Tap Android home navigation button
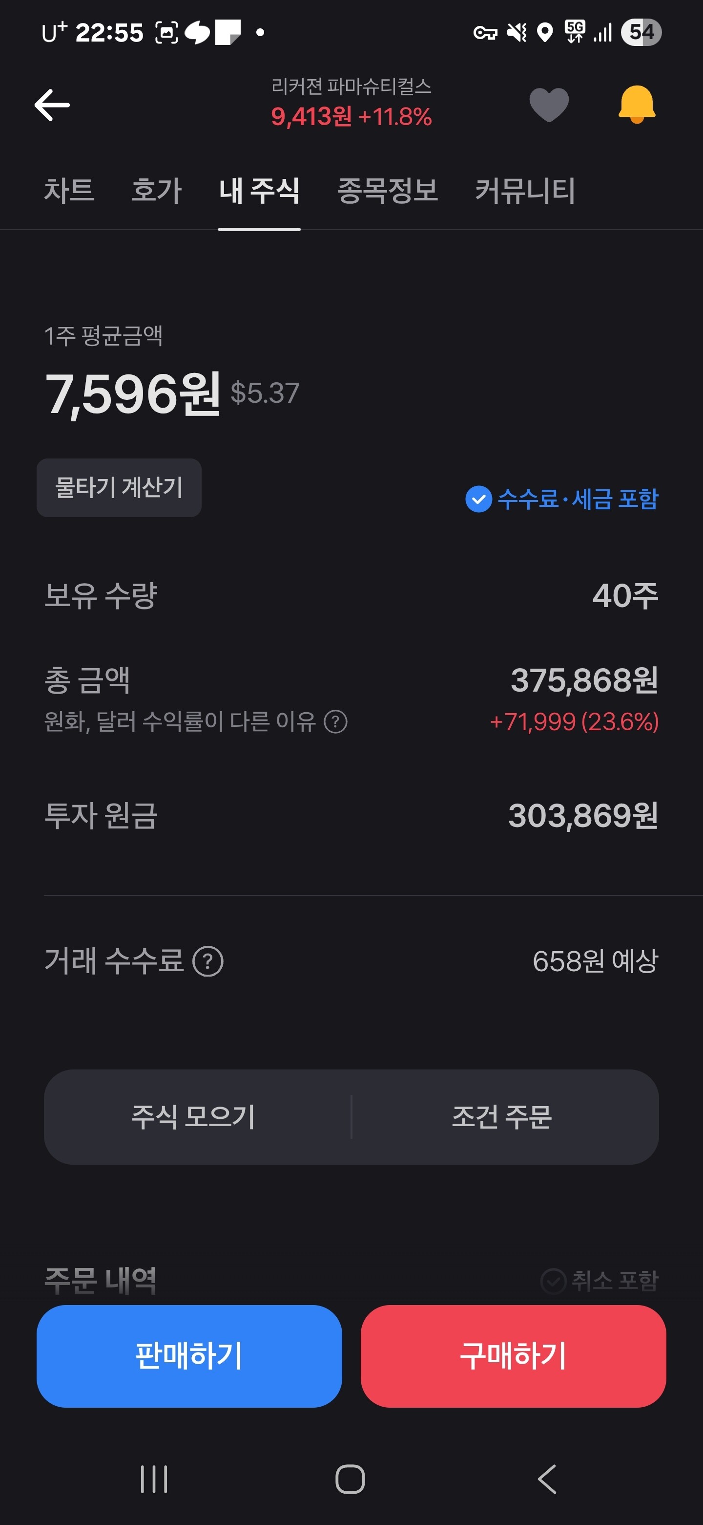This screenshot has height=1525, width=703. (350, 1479)
